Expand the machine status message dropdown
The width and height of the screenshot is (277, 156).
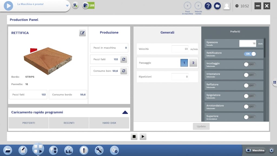67,6
